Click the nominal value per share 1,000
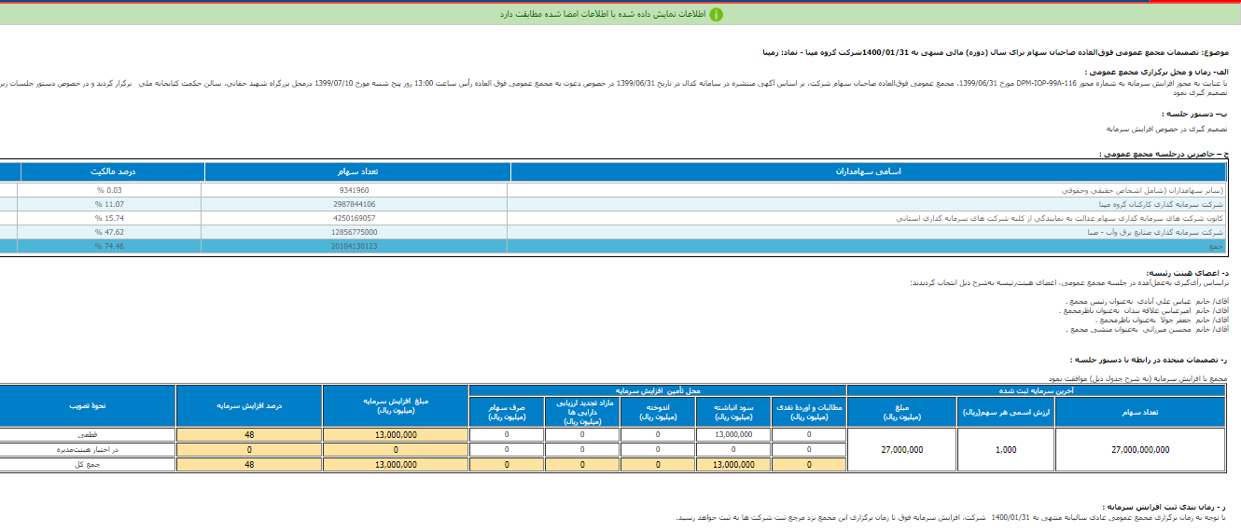The width and height of the screenshot is (1241, 532). tap(1005, 449)
